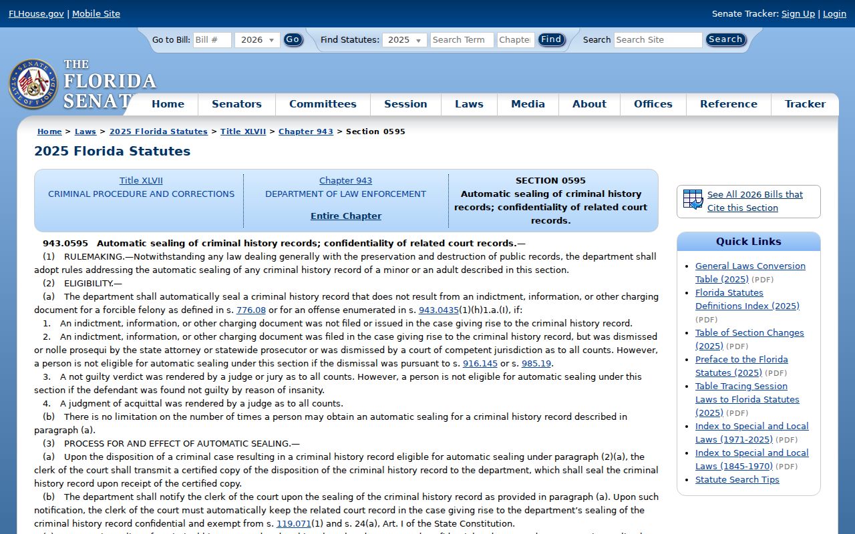This screenshot has height=534, width=855.
Task: Open the Media navigation tab
Action: coord(528,104)
